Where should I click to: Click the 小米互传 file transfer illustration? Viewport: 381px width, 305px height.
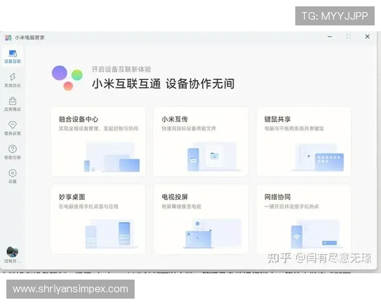click(214, 156)
